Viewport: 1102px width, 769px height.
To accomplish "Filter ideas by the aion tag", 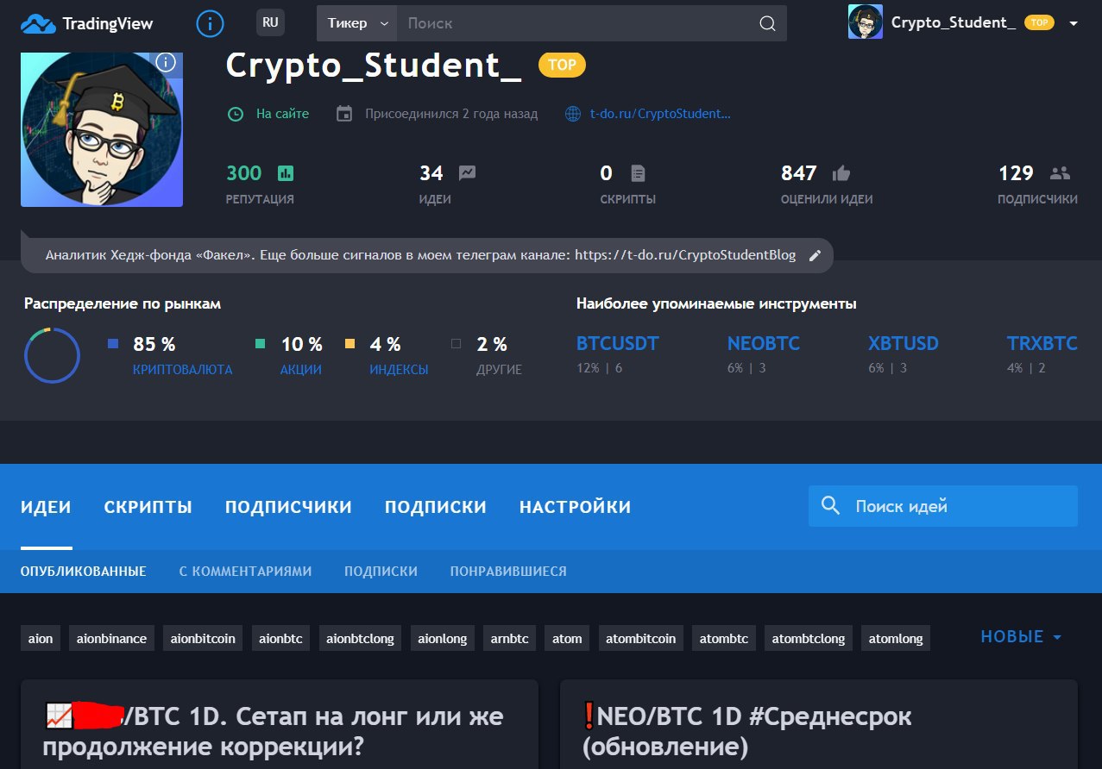I will 41,639.
